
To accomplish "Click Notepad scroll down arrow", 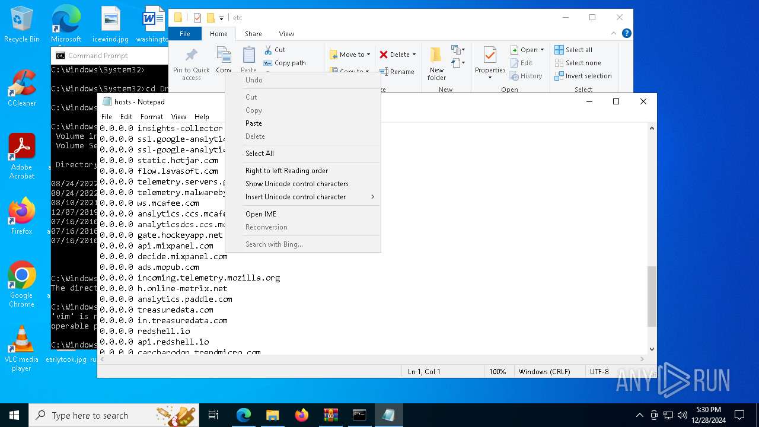I will 652,349.
